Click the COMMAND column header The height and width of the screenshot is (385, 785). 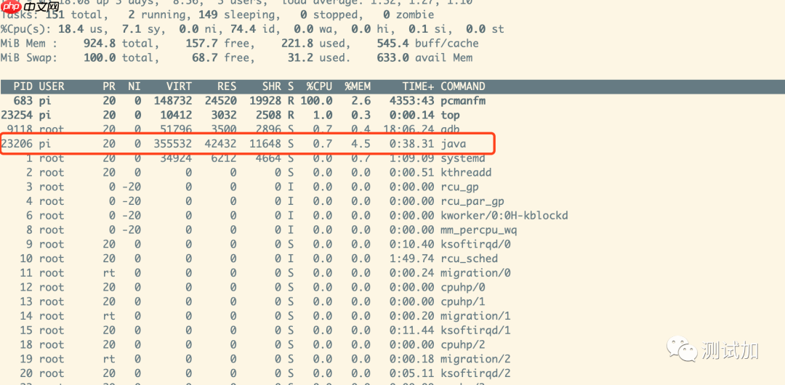pos(463,86)
